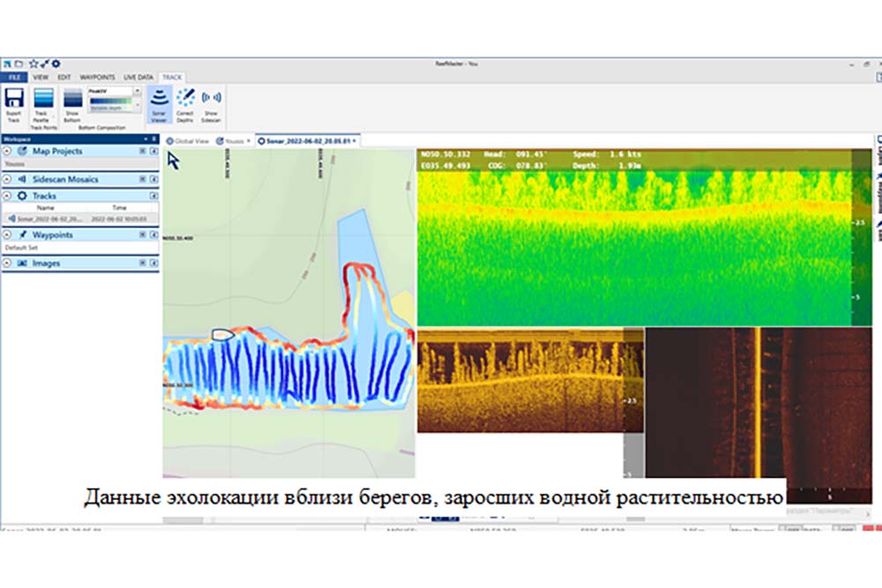This screenshot has height=588, width=882.
Task: Click the Sidescan Mosaics panel icon
Action: (22, 180)
